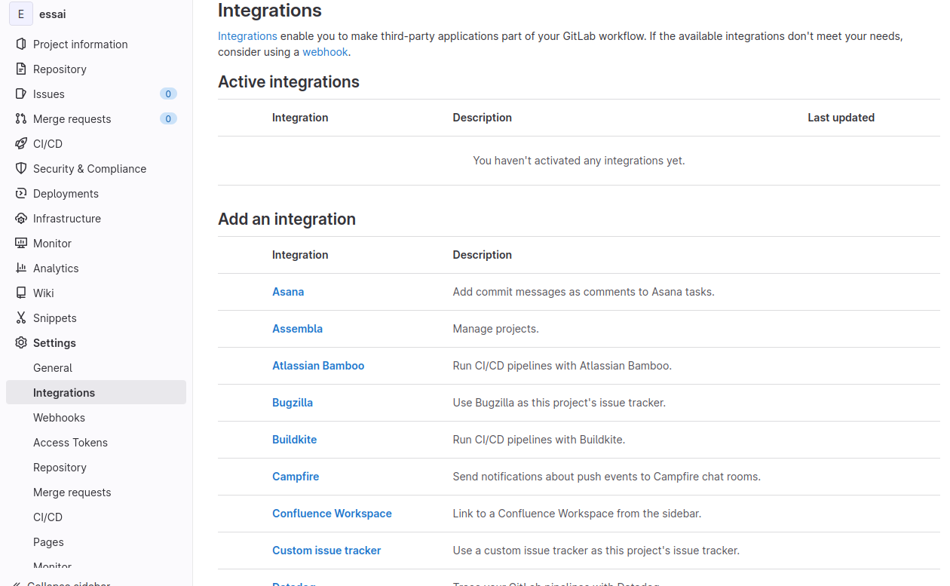Open the Asana integration
950x586 pixels.
(288, 292)
